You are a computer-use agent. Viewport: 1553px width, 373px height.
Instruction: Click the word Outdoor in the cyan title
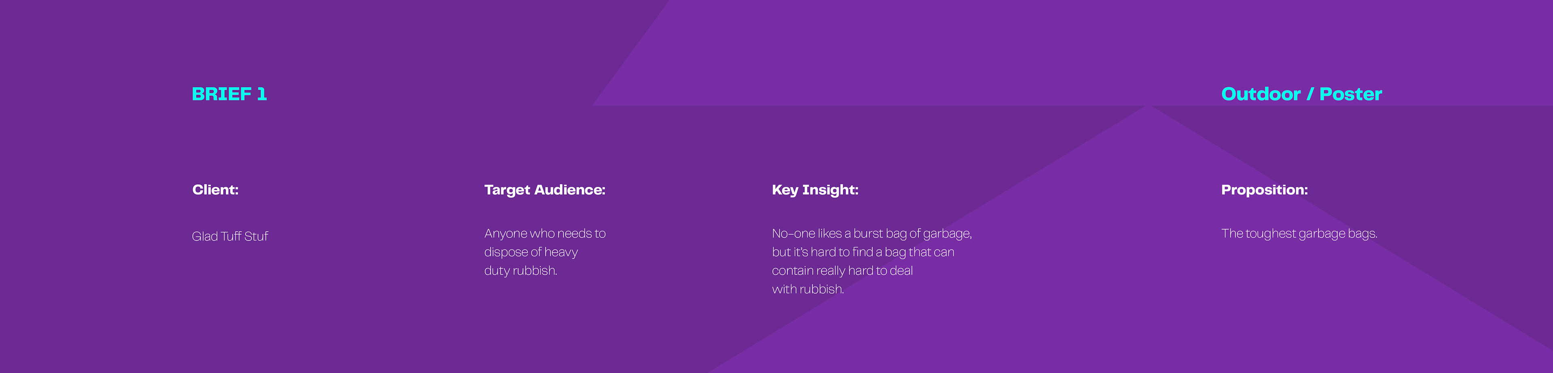click(1261, 94)
